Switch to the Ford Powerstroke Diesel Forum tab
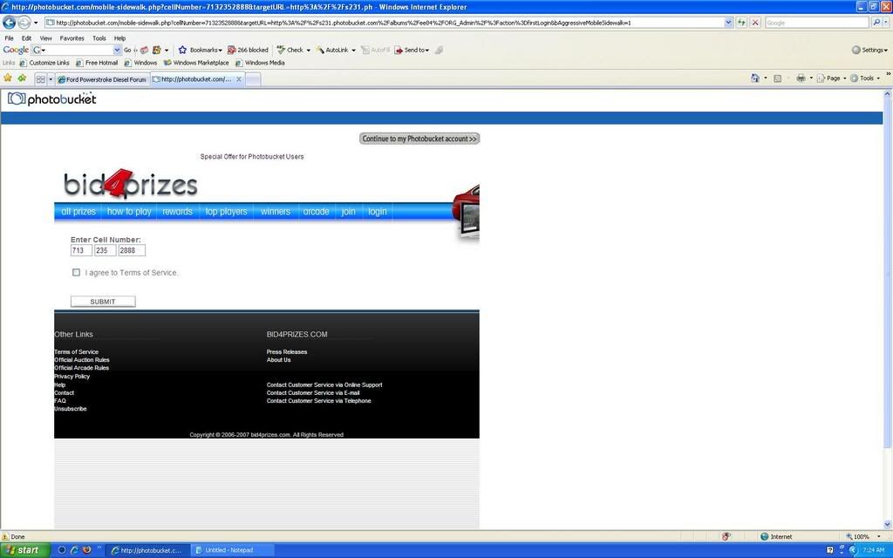Viewport: 893px width, 558px height. pos(103,79)
